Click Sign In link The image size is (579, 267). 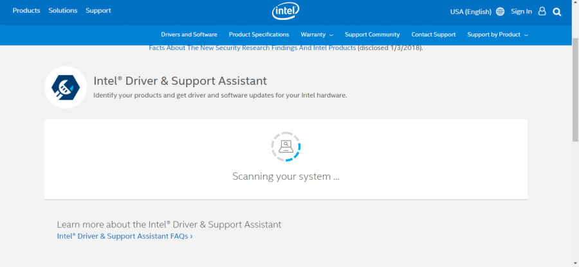tap(521, 12)
